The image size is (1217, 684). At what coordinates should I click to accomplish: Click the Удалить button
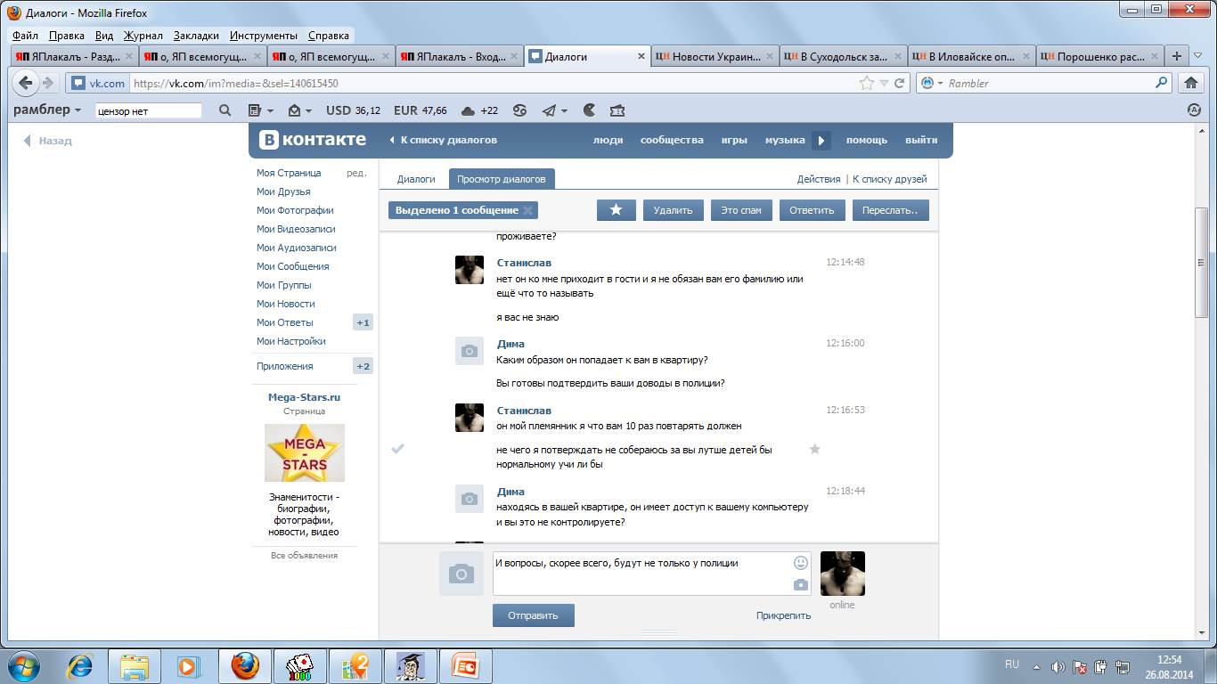(673, 210)
